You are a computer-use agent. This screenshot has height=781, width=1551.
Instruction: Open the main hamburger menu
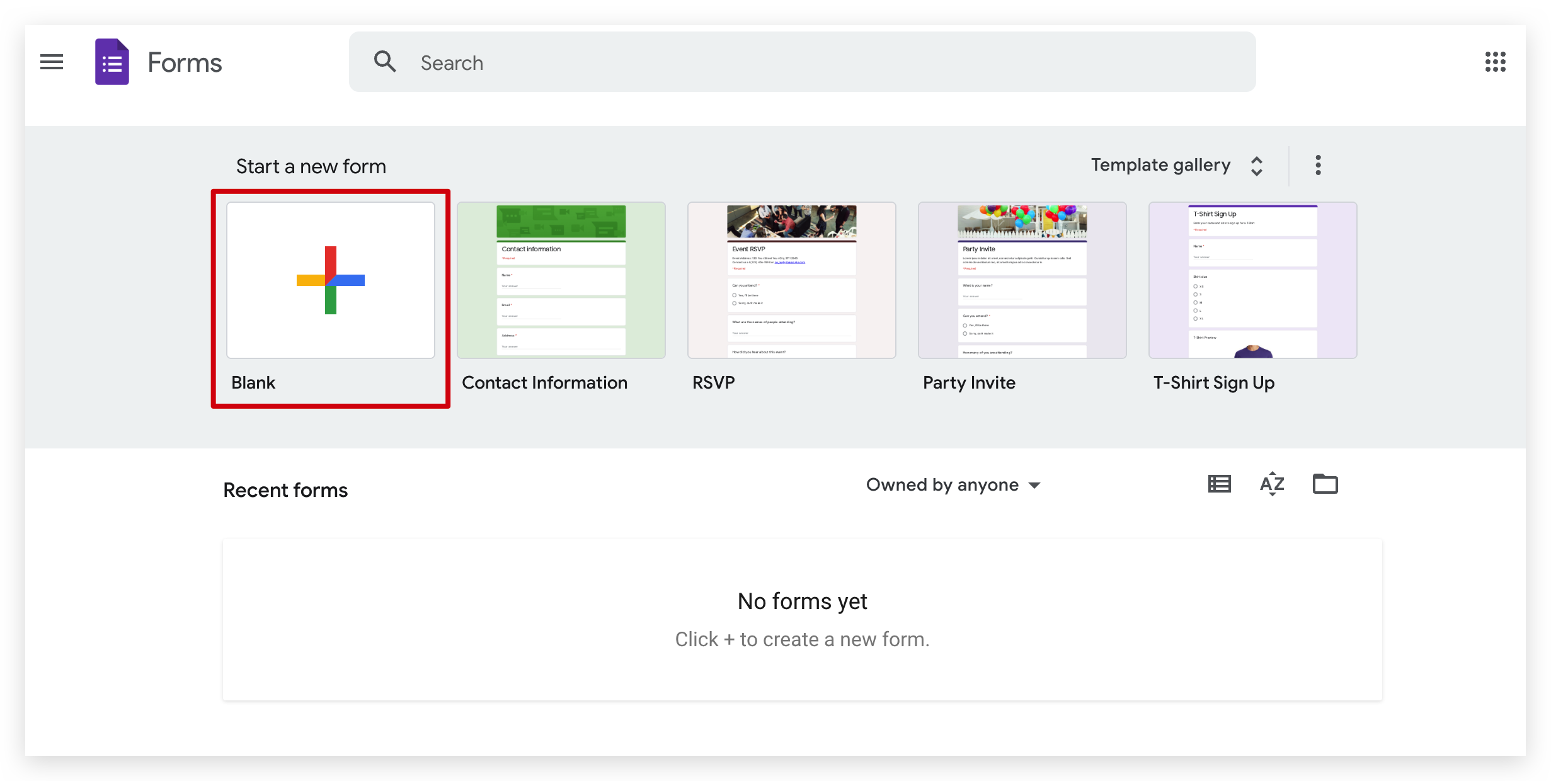[52, 62]
